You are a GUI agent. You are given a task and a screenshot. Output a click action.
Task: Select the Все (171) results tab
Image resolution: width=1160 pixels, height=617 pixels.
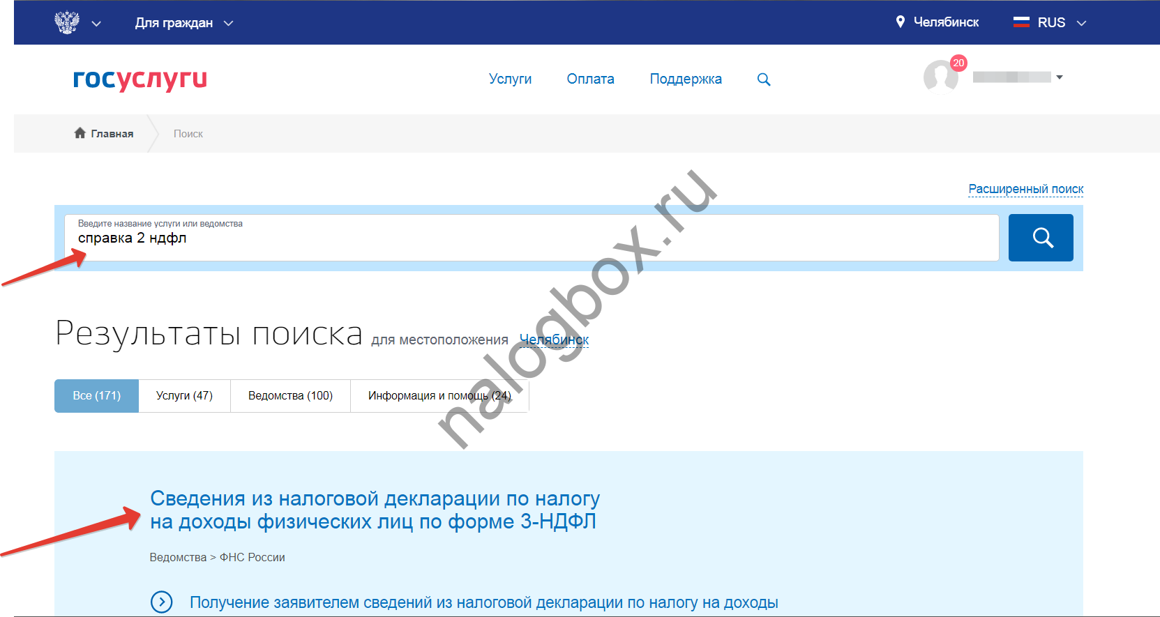click(96, 395)
